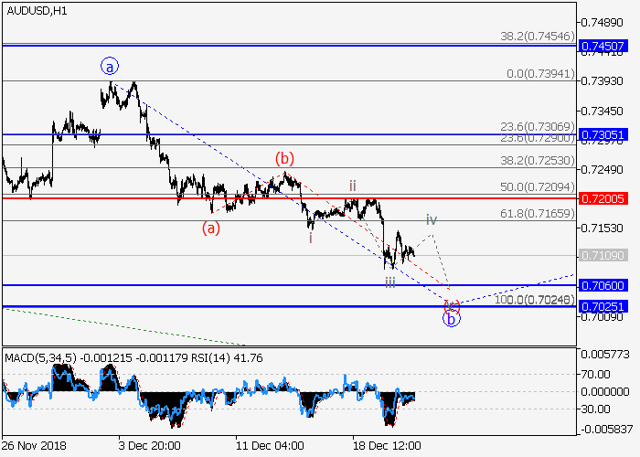640x457 pixels.
Task: Click the '11 Dec 04:00' time axis label
Action: point(270,445)
